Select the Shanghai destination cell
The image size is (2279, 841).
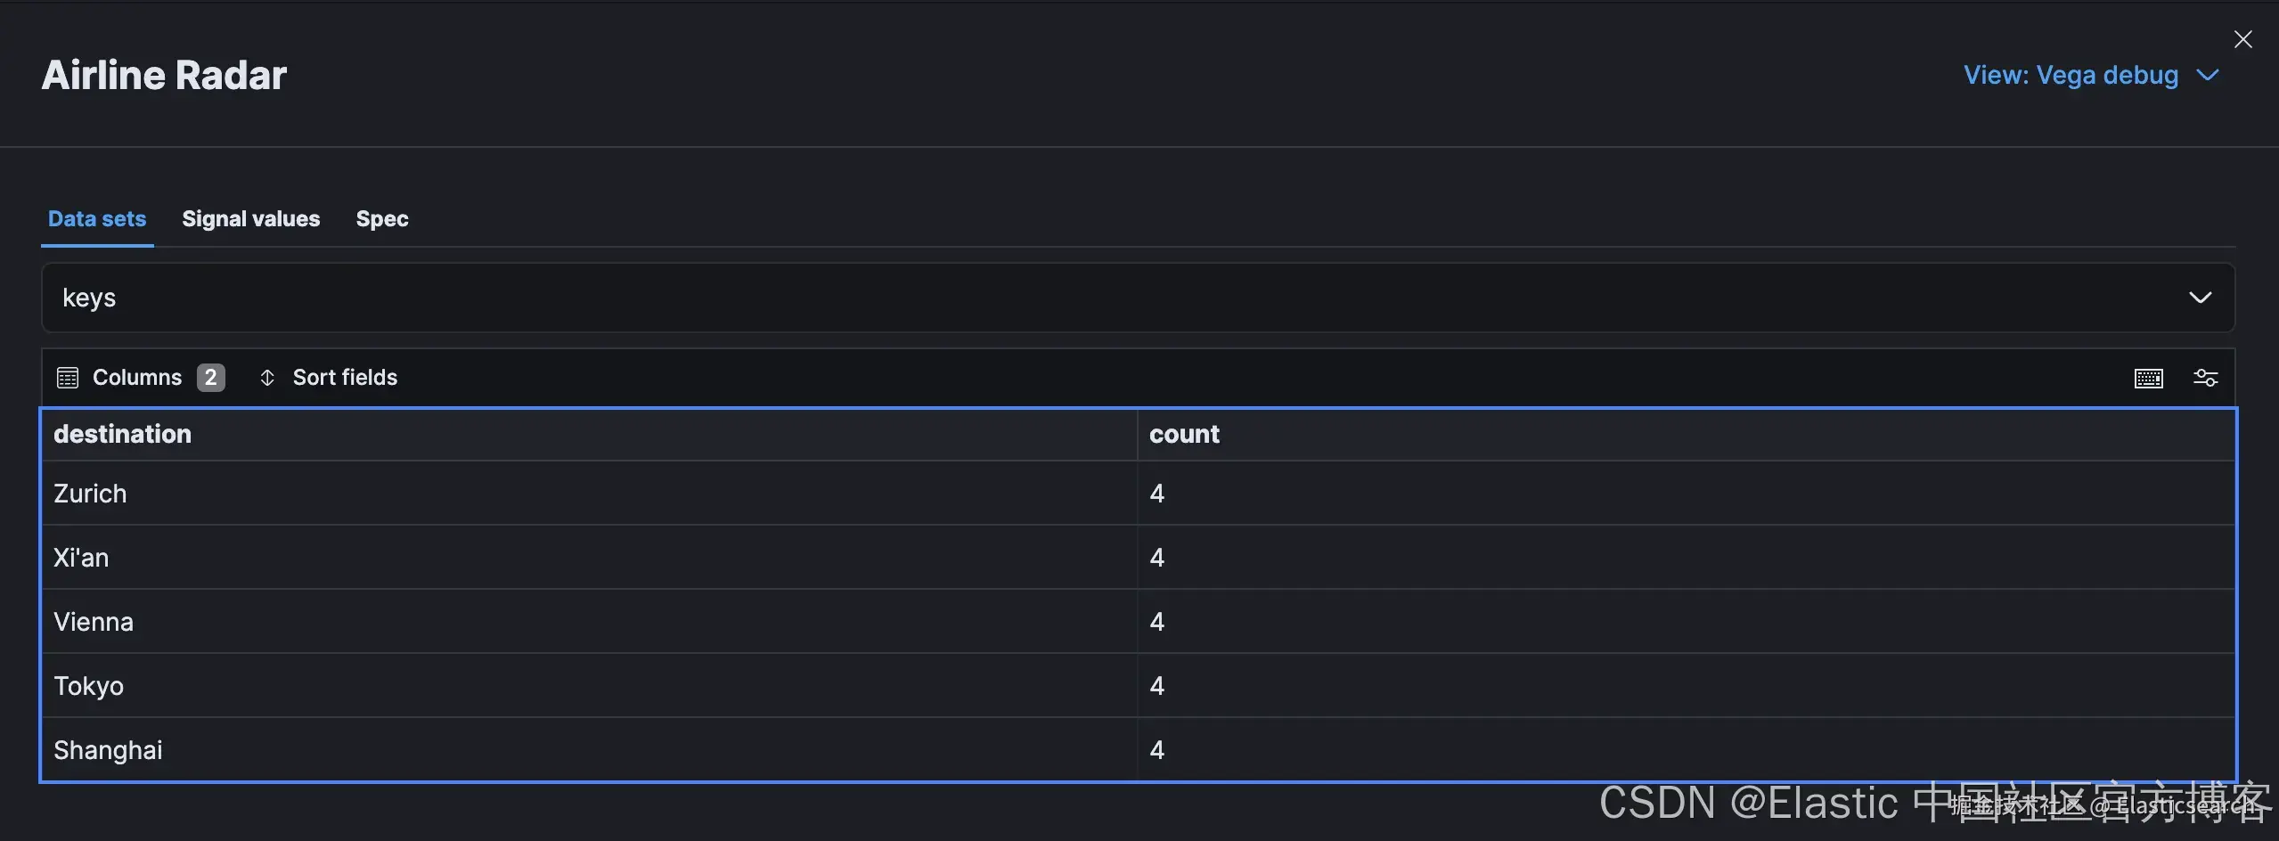[108, 750]
